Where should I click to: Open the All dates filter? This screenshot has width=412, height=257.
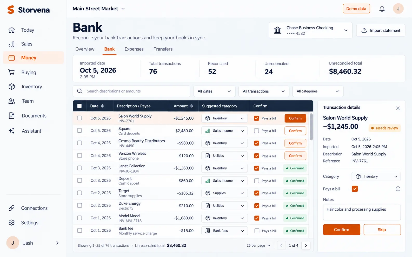pyautogui.click(x=214, y=91)
